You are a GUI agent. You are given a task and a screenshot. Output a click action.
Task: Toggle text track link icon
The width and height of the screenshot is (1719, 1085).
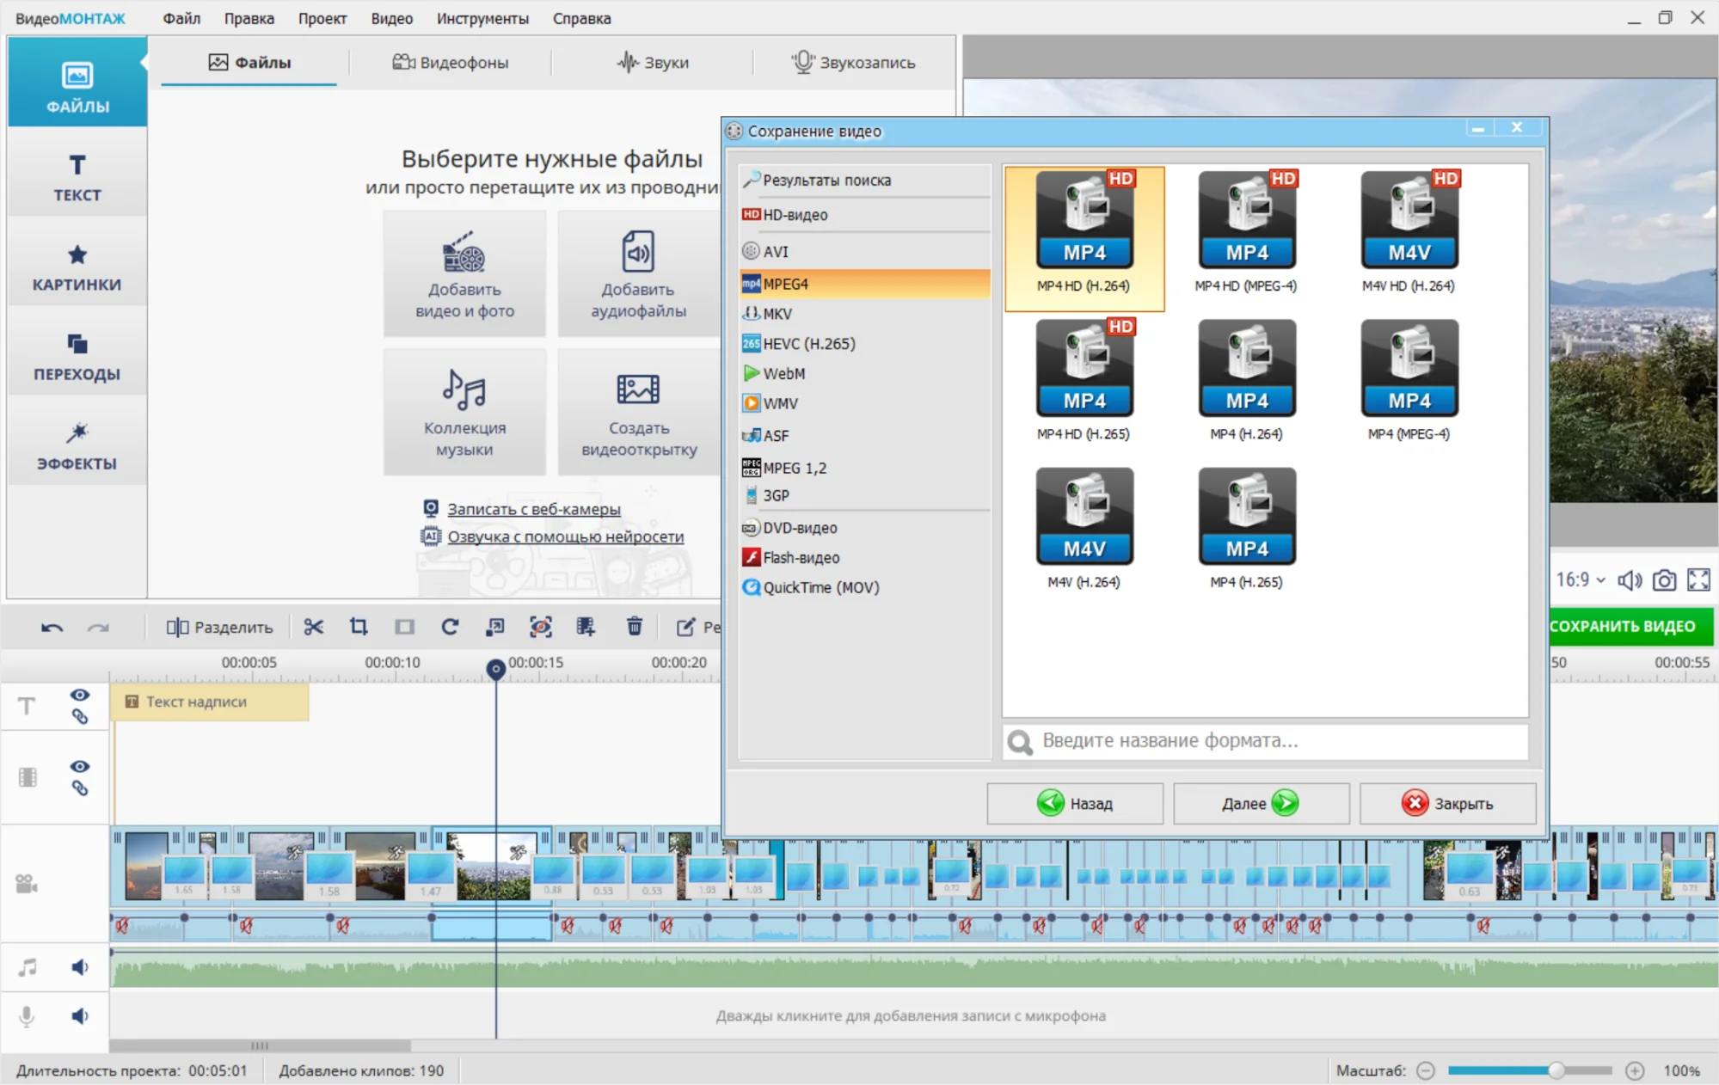(x=80, y=717)
